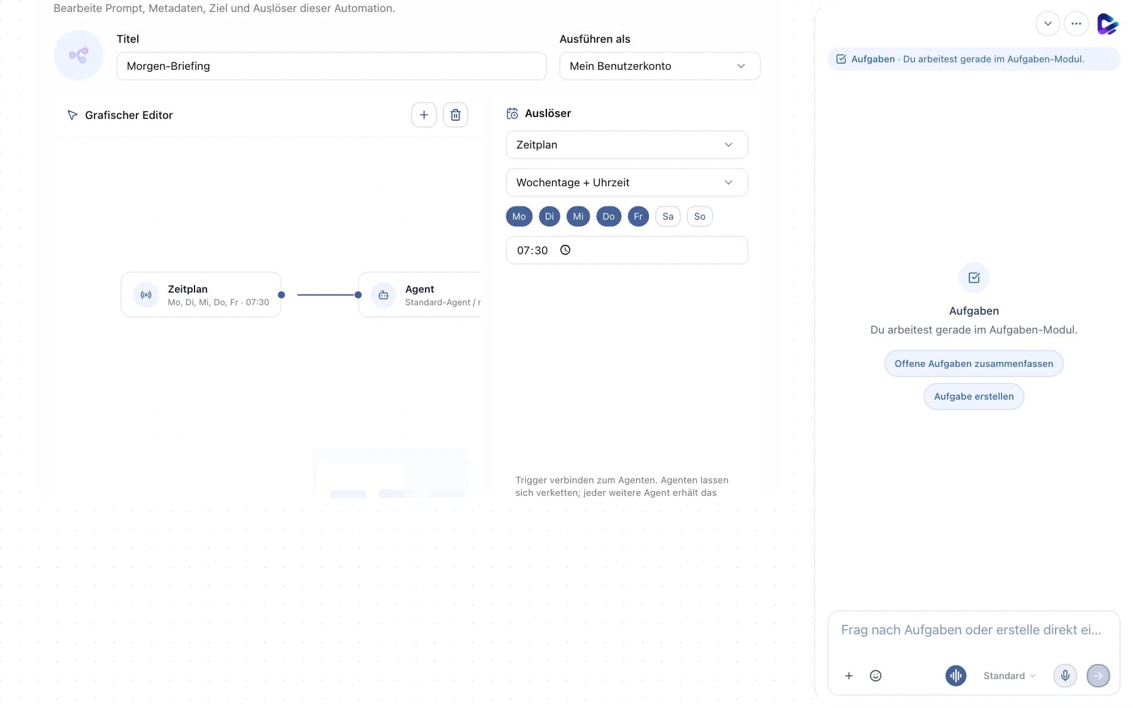Click the Aufgaben context banner
The image size is (1133, 708).
tap(974, 59)
